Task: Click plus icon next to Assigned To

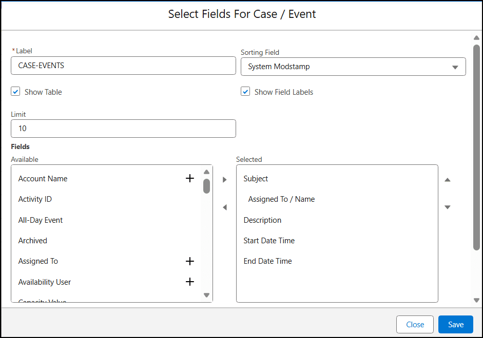Action: point(189,261)
